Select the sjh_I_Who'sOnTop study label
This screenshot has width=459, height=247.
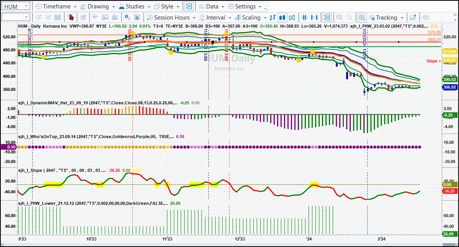click(96, 137)
